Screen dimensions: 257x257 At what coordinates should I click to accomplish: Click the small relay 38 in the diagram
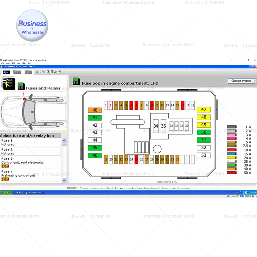point(182,126)
